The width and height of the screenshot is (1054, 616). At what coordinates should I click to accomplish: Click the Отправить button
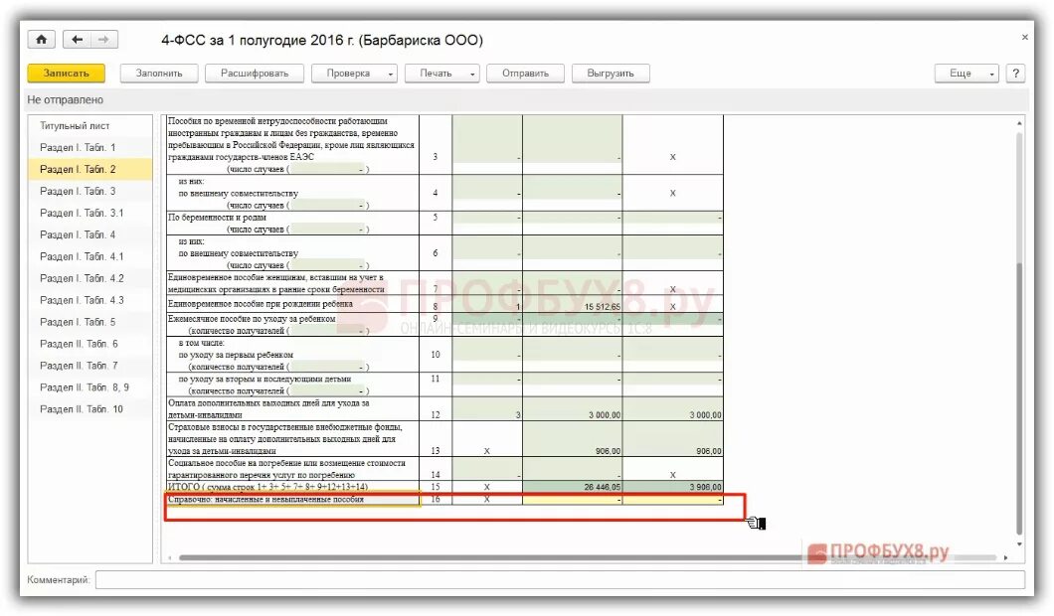525,73
